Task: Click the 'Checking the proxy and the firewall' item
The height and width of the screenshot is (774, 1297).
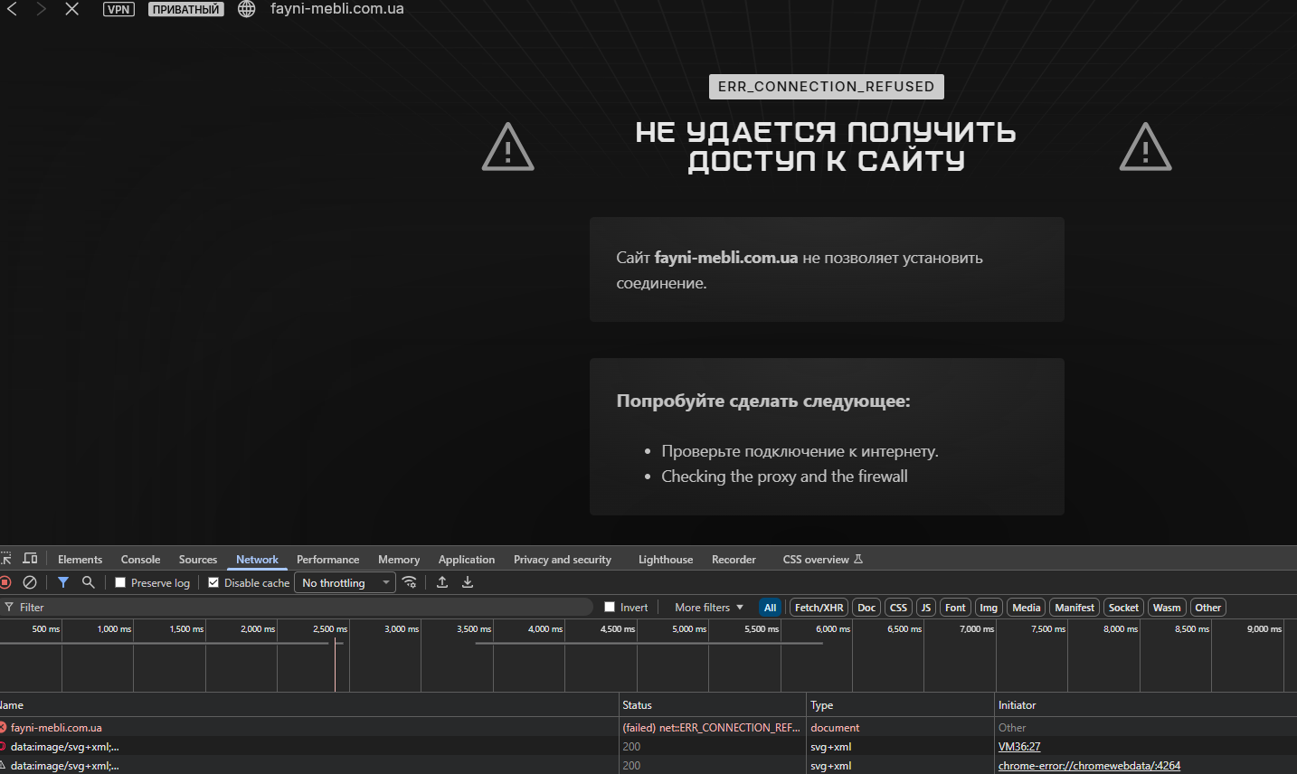Action: tap(784, 477)
